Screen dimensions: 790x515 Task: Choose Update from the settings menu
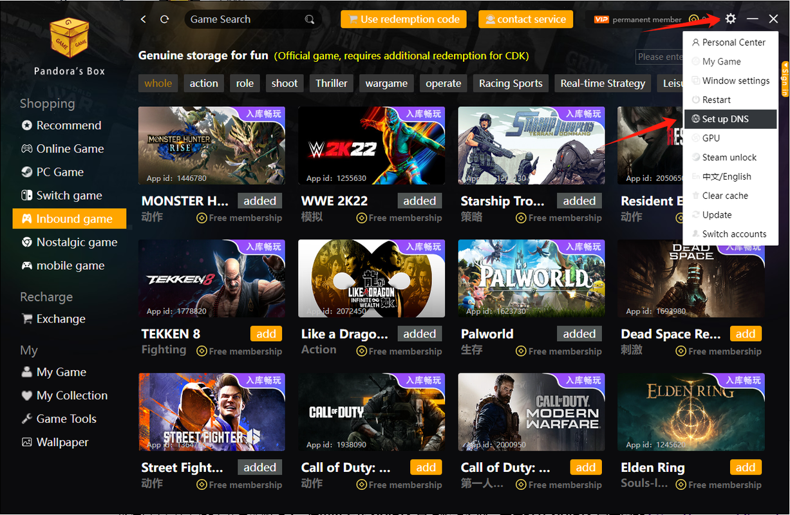pos(730,215)
